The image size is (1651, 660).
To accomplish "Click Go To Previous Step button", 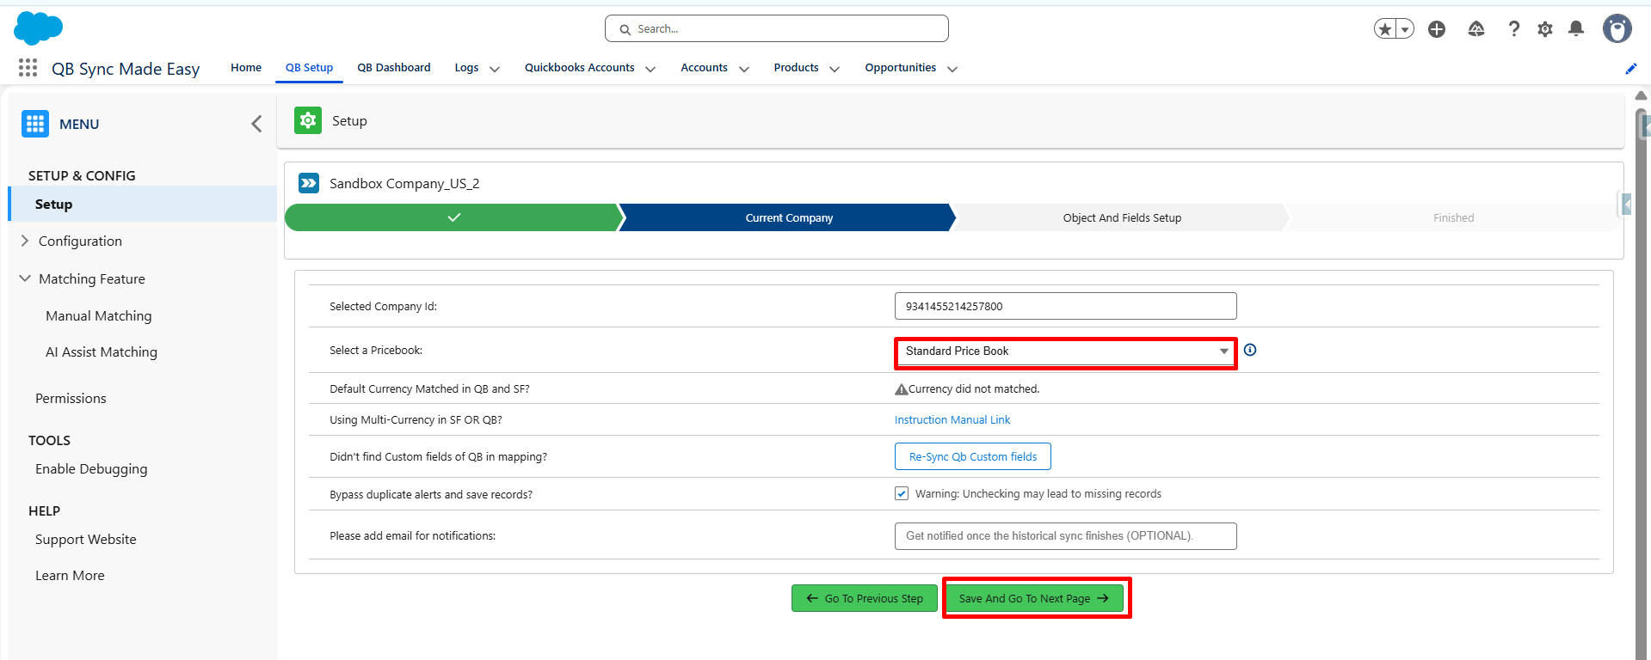I will click(865, 598).
